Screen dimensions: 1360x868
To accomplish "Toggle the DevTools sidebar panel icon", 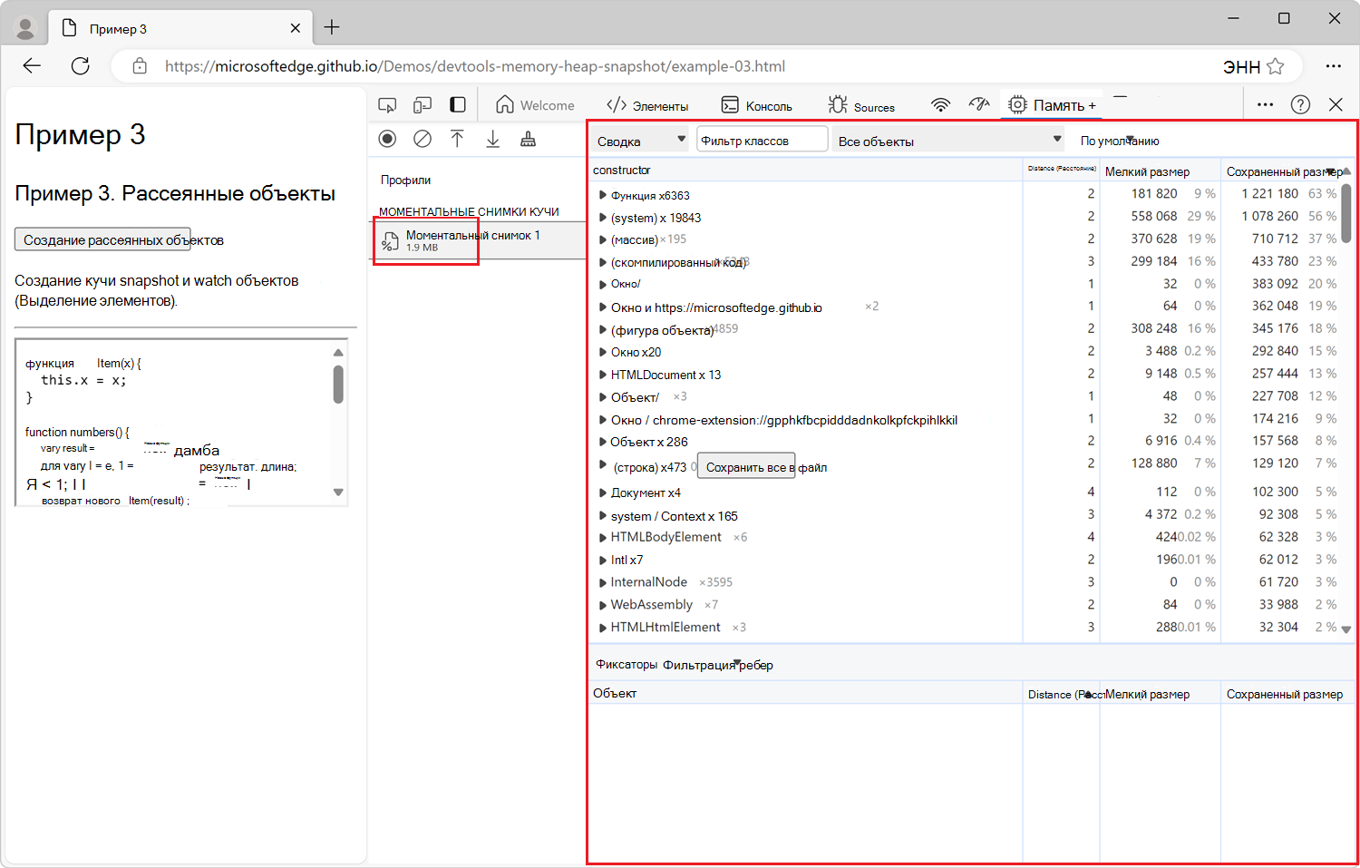I will click(458, 105).
